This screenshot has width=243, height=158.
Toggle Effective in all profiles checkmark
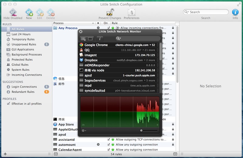[x=9, y=104]
